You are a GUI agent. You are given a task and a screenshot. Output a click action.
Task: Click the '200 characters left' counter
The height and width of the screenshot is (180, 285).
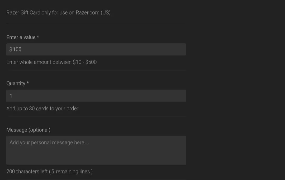[27, 172]
